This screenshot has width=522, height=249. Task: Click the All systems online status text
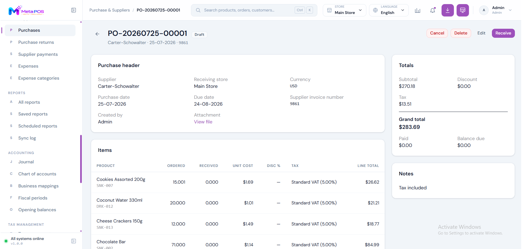click(x=27, y=239)
